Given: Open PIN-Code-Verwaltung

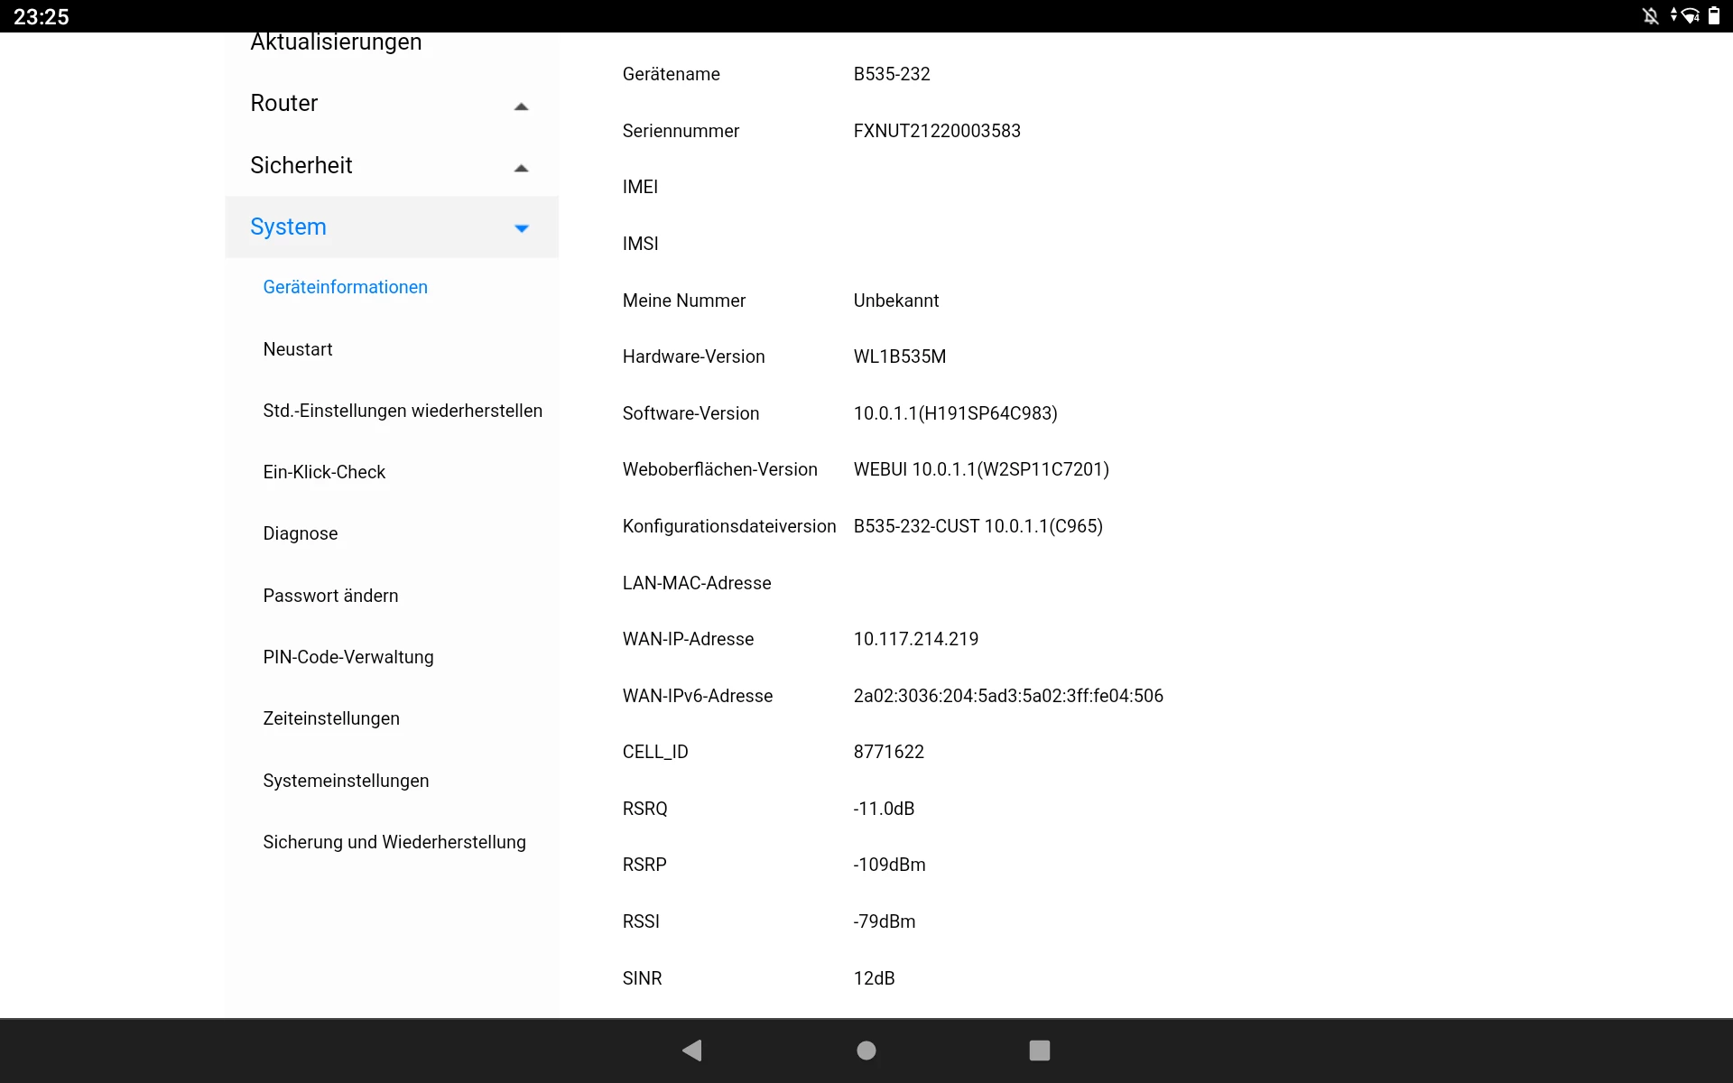Looking at the screenshot, I should [x=348, y=657].
